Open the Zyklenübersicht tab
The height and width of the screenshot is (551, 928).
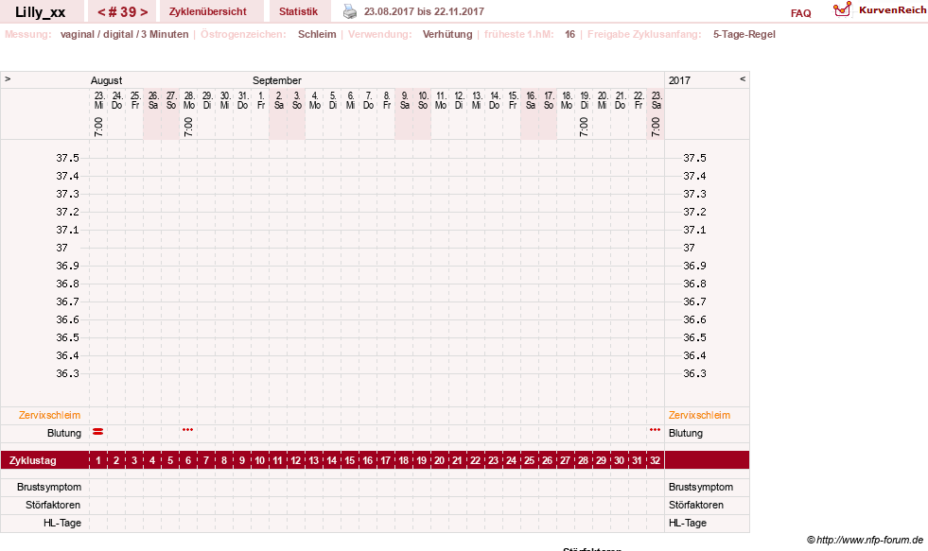coord(208,11)
